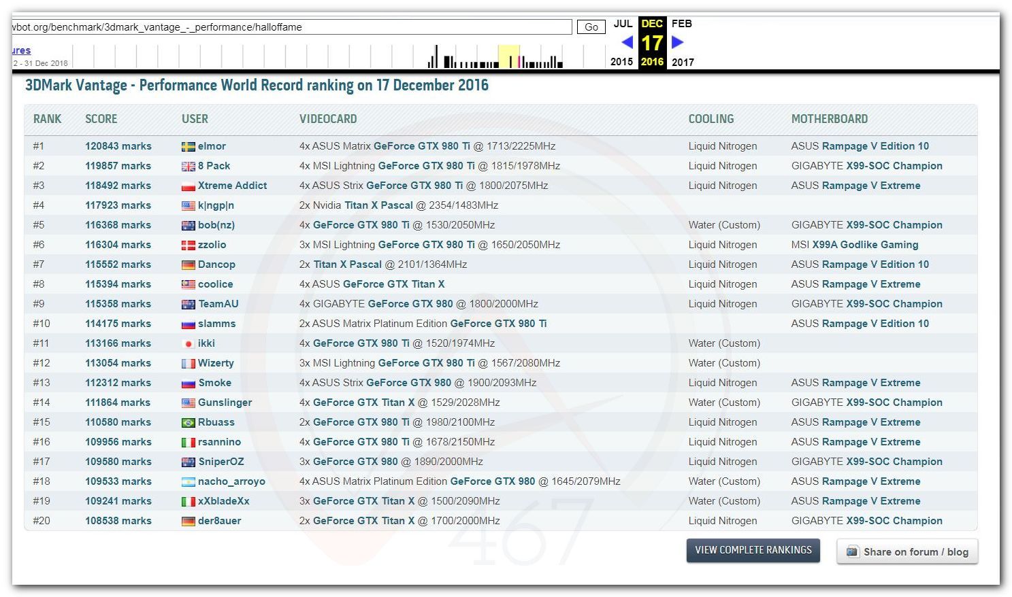
Task: Click the SCORE column header
Action: point(101,119)
